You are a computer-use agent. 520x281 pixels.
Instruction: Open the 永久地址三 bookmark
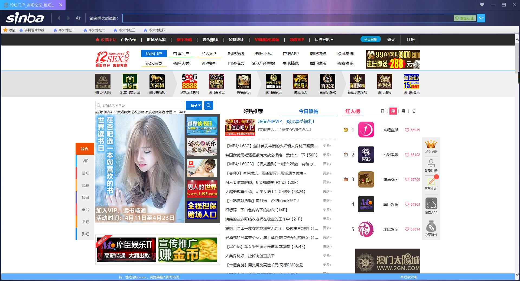tap(124, 30)
